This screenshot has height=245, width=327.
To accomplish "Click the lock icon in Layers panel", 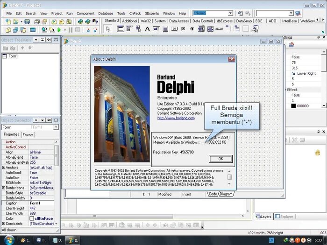I will click(318, 152).
